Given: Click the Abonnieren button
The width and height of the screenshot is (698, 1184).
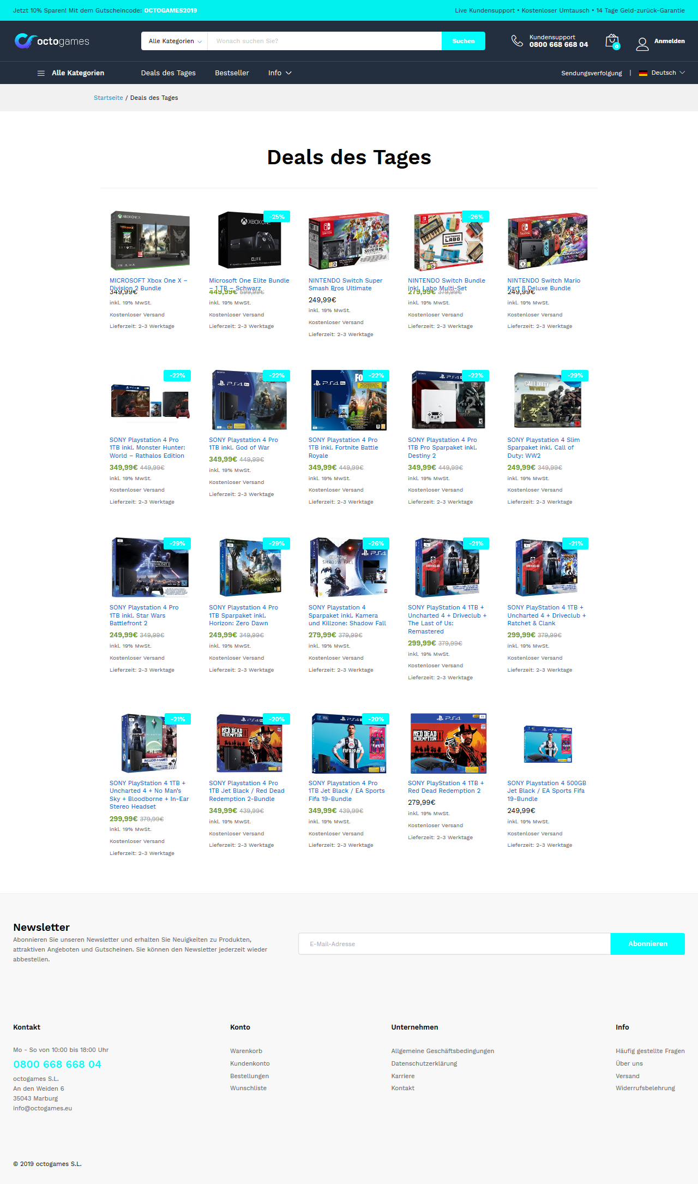Looking at the screenshot, I should (647, 944).
